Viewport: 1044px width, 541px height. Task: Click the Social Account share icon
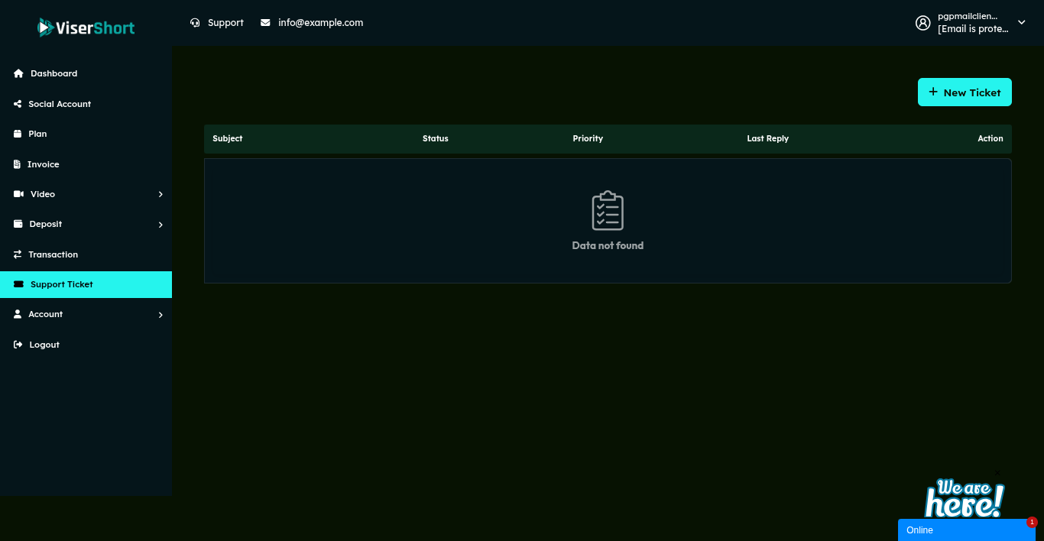(18, 104)
